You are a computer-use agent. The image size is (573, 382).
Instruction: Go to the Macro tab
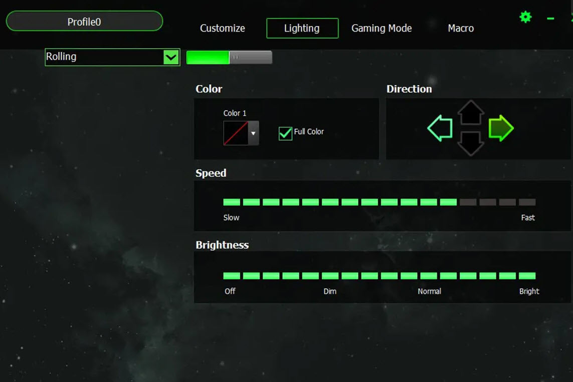460,29
